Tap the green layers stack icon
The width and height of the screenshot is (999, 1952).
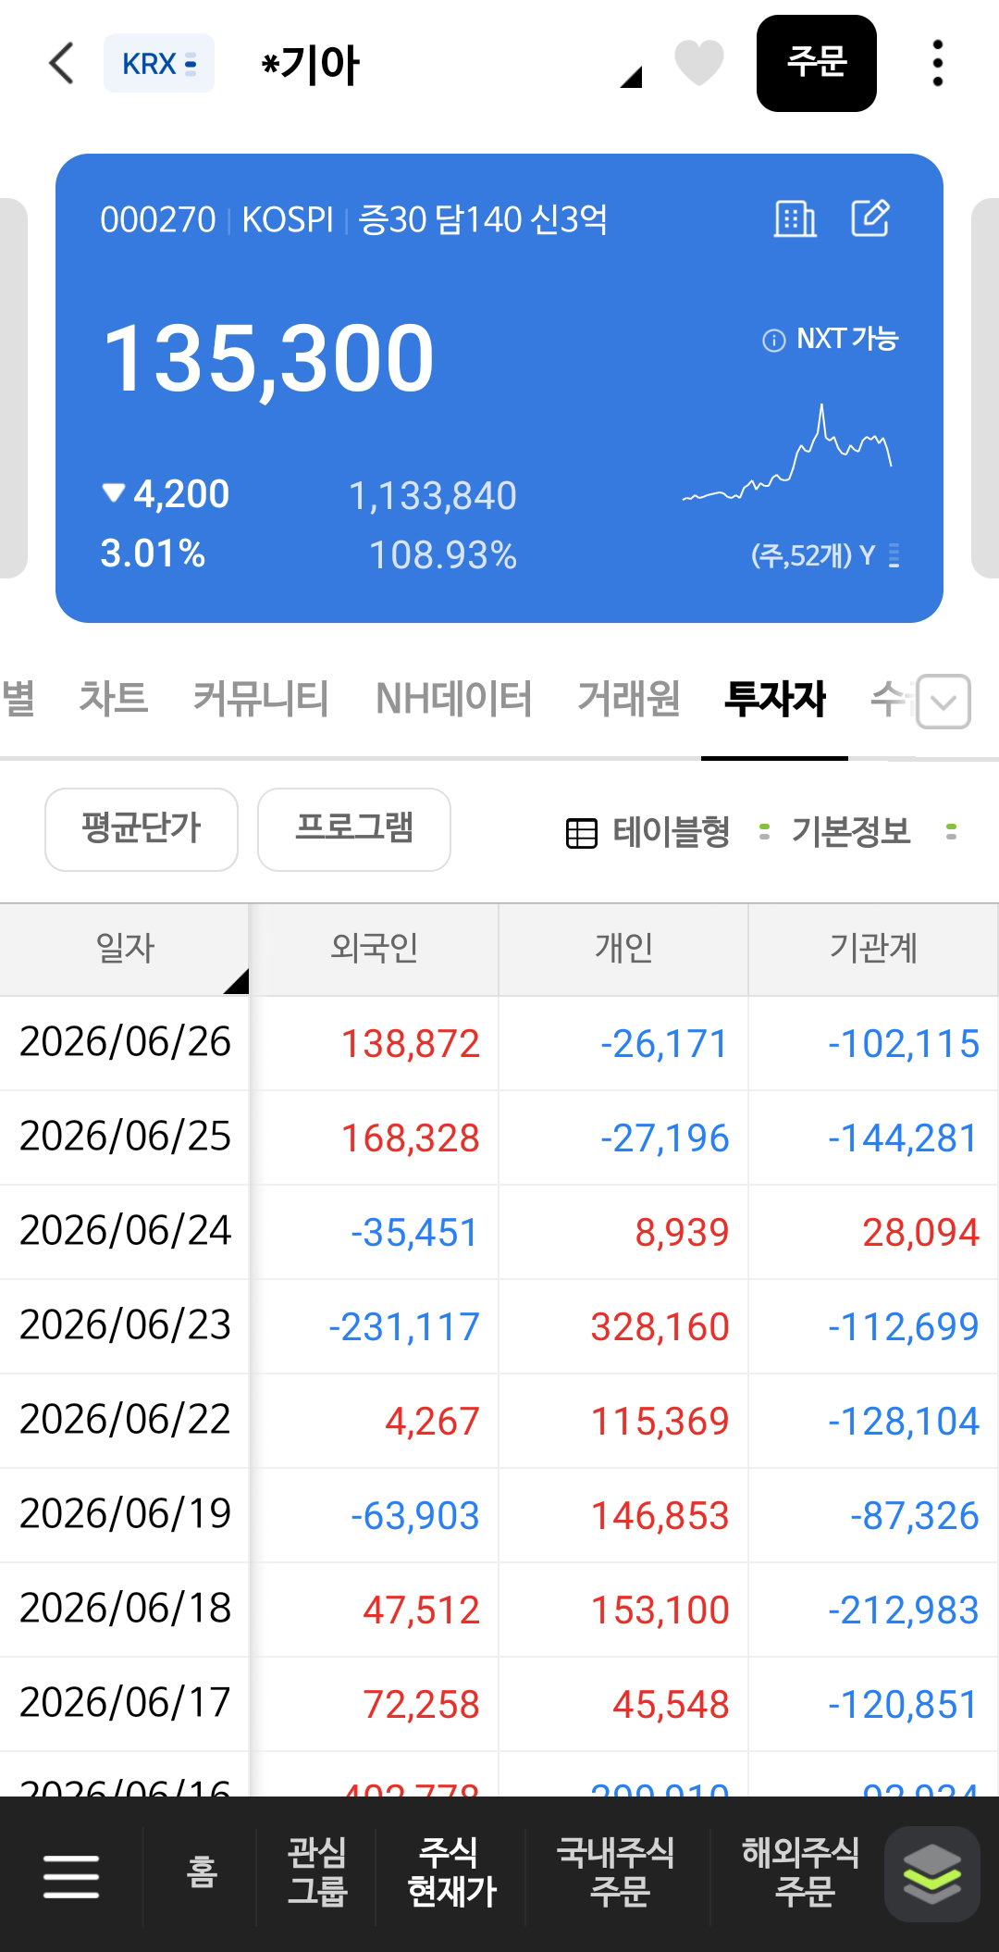pos(932,1874)
